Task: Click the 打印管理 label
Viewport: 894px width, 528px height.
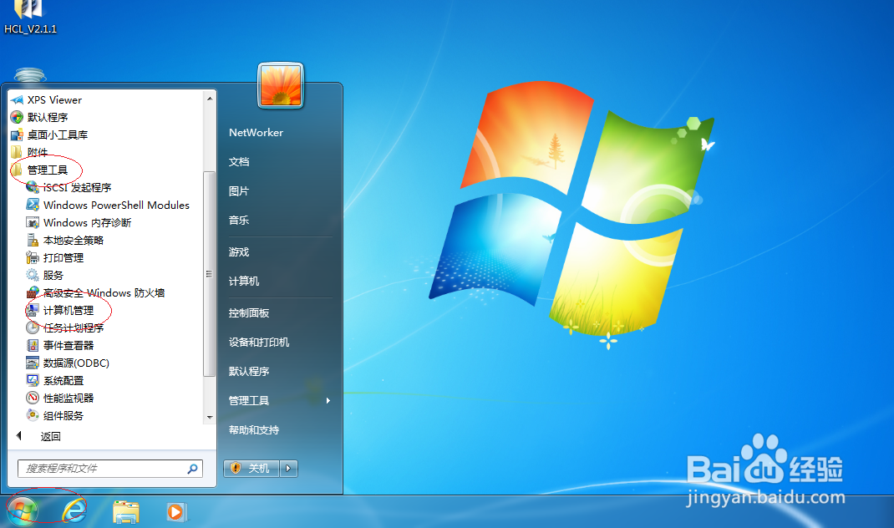Action: [x=63, y=257]
